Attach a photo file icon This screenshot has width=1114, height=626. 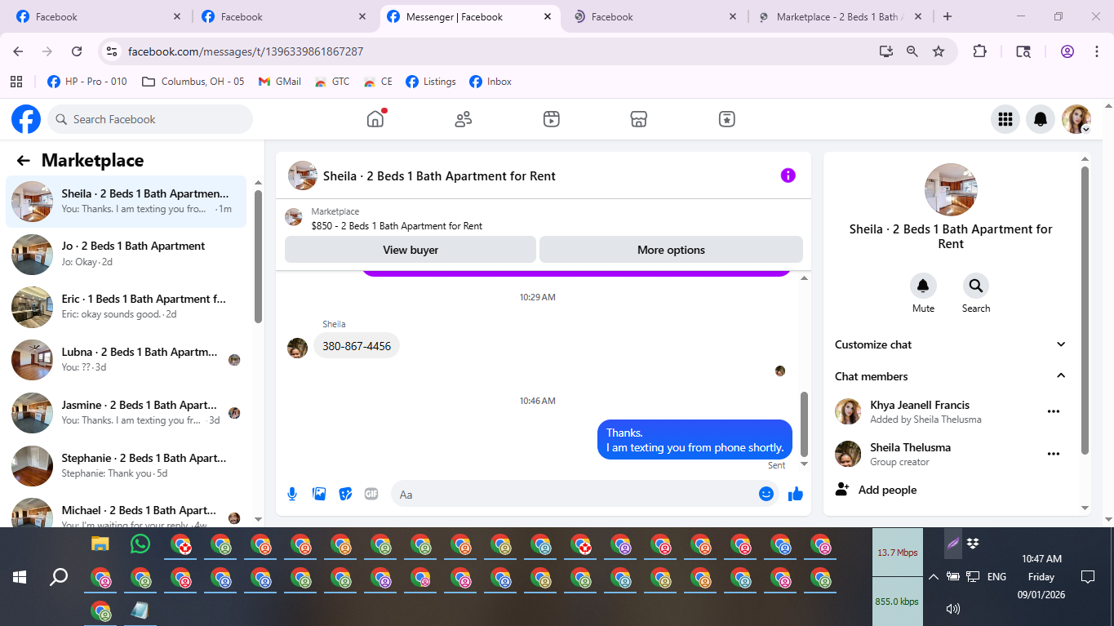tap(319, 494)
